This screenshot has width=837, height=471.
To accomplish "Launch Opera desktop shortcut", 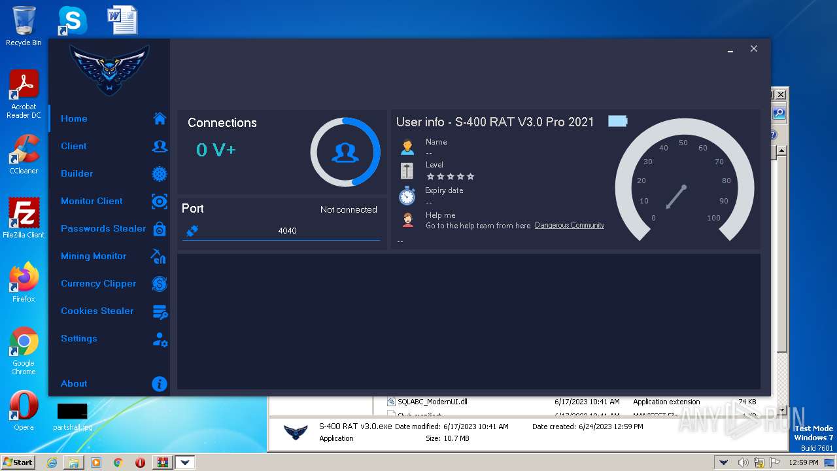I will [x=24, y=411].
